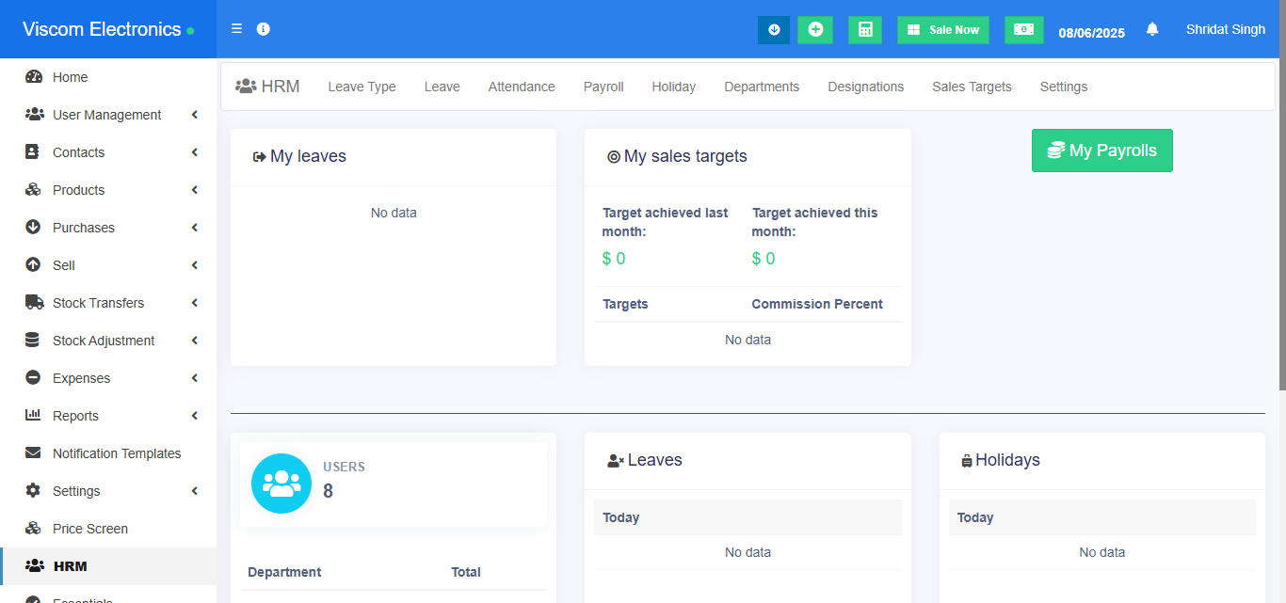Click the My Payrolls button

1101,151
